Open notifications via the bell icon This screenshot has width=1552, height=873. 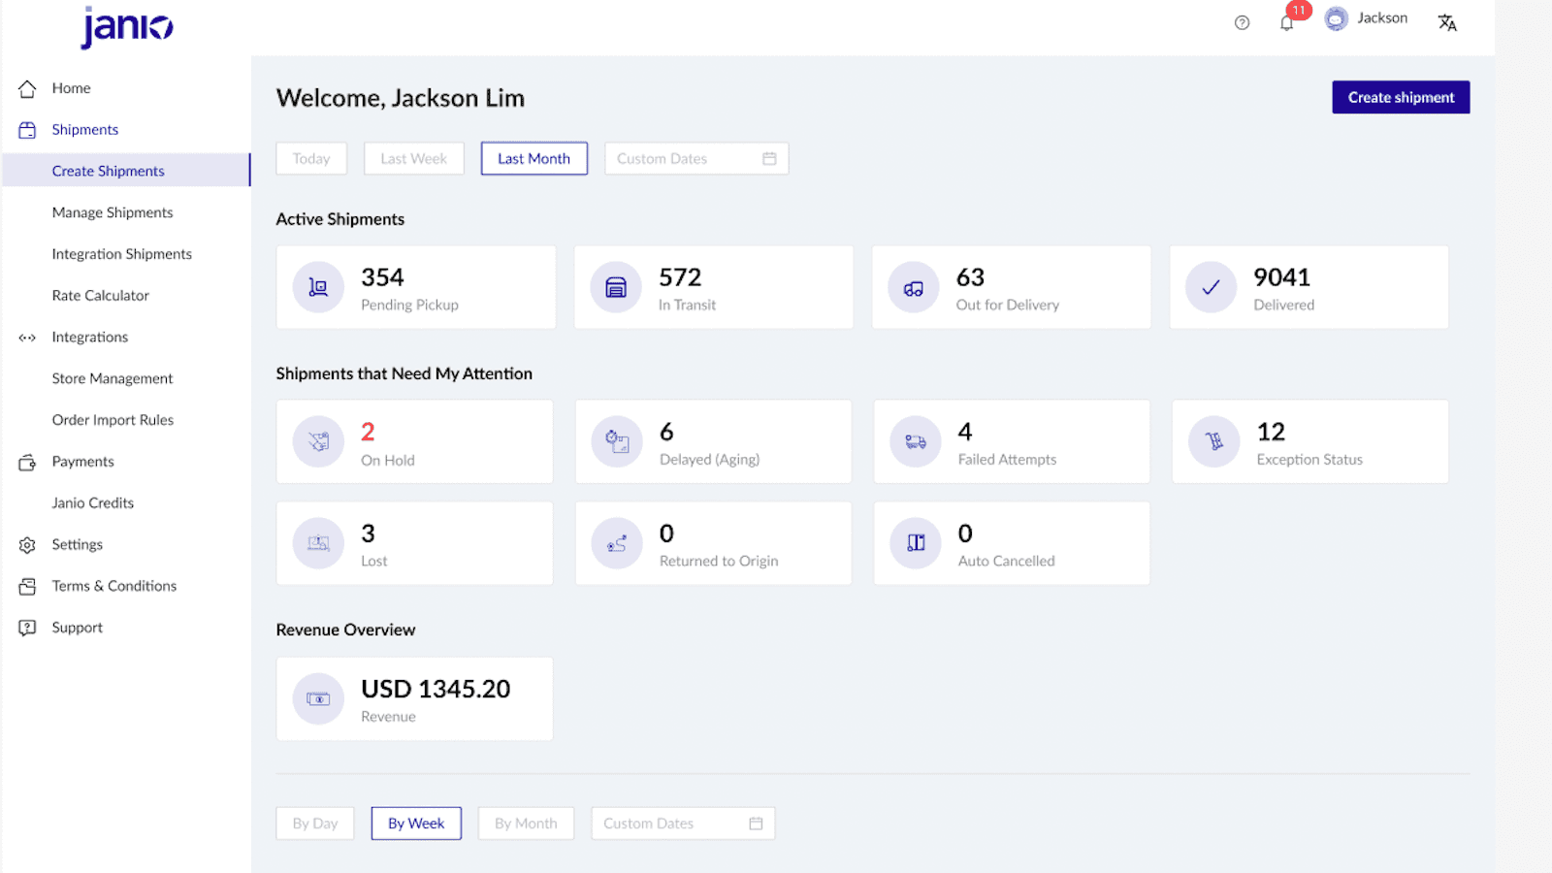1288,22
